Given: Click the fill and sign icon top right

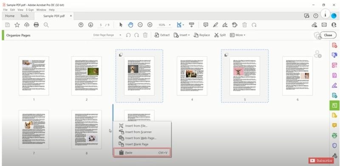Looking at the screenshot, I should pyautogui.click(x=314, y=25).
